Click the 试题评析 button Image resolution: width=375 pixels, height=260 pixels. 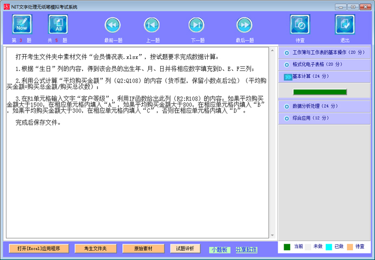pos(185,249)
